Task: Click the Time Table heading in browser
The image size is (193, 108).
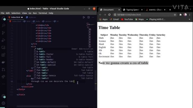Action: tap(109, 28)
